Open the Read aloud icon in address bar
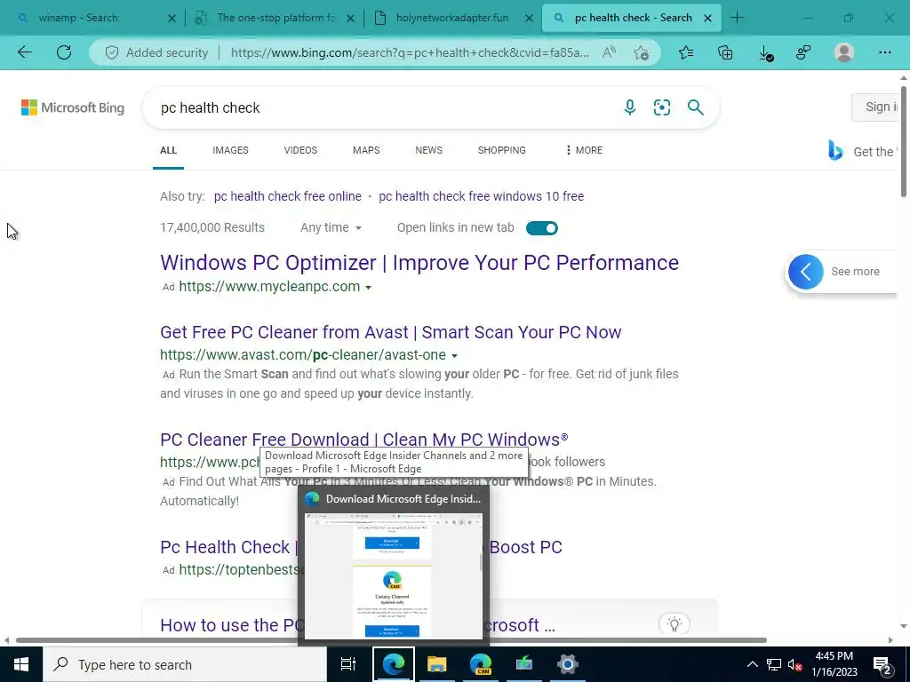Viewport: 910px width, 682px height. 609,52
